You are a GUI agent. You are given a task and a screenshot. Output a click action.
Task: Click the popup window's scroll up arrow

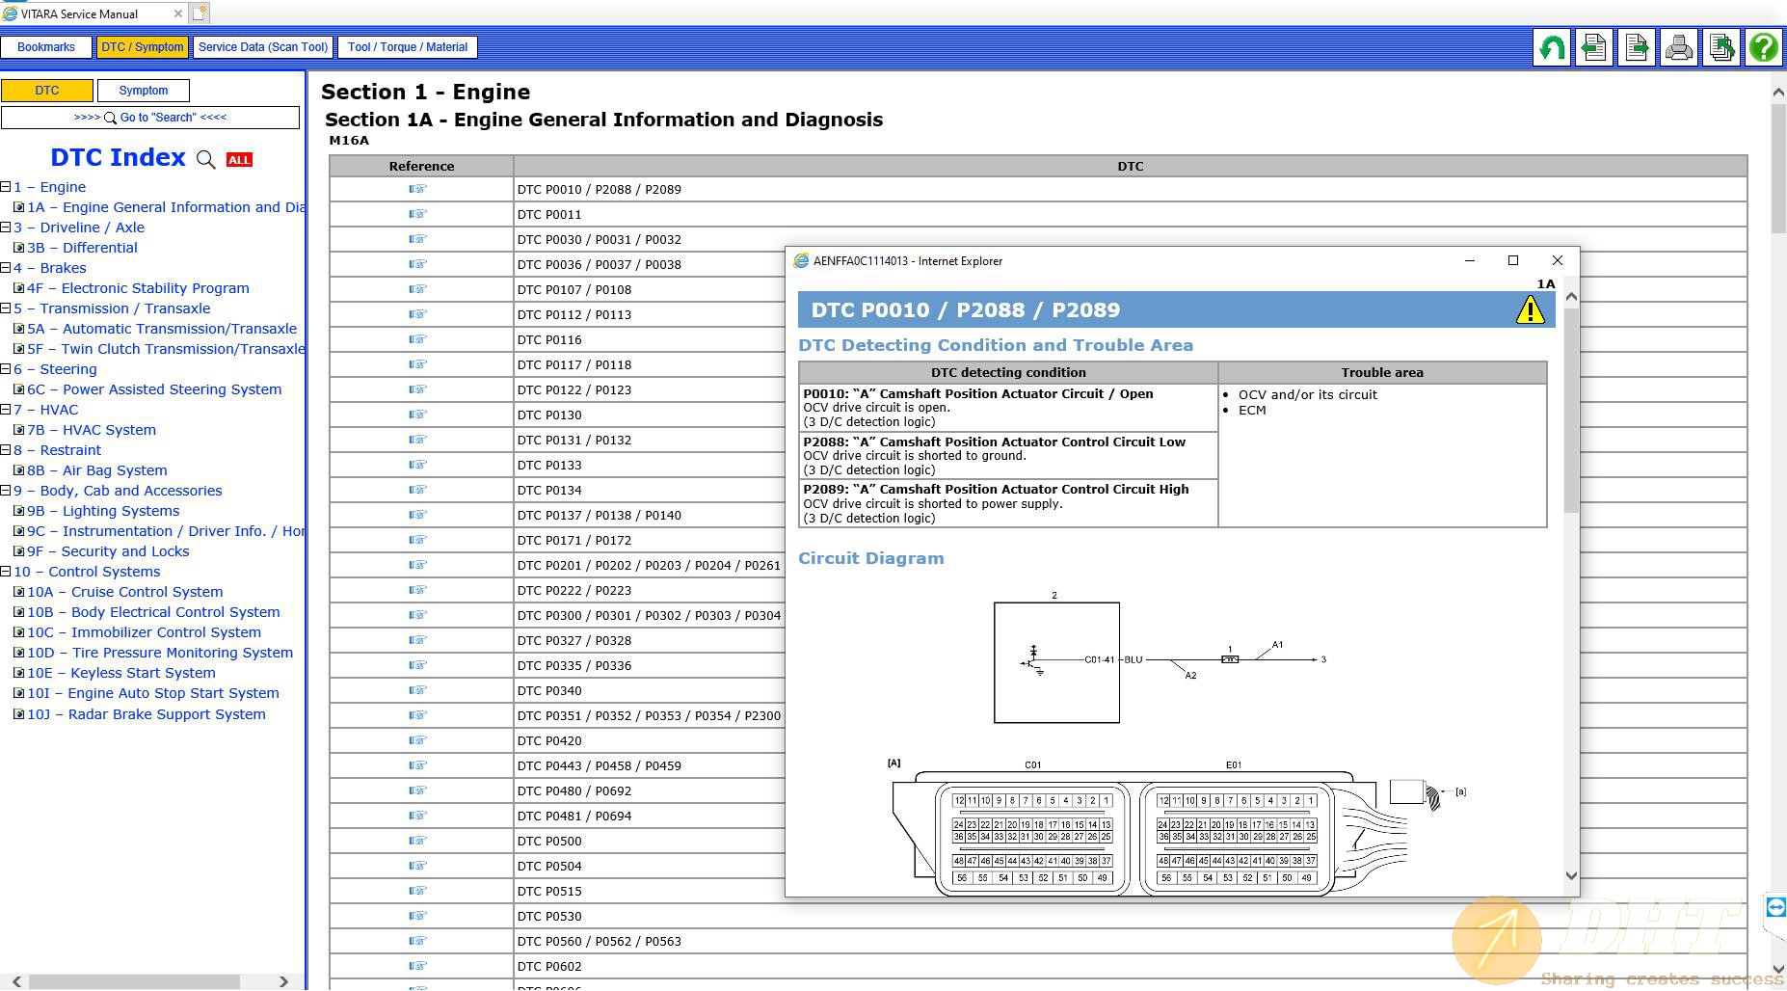(x=1571, y=296)
